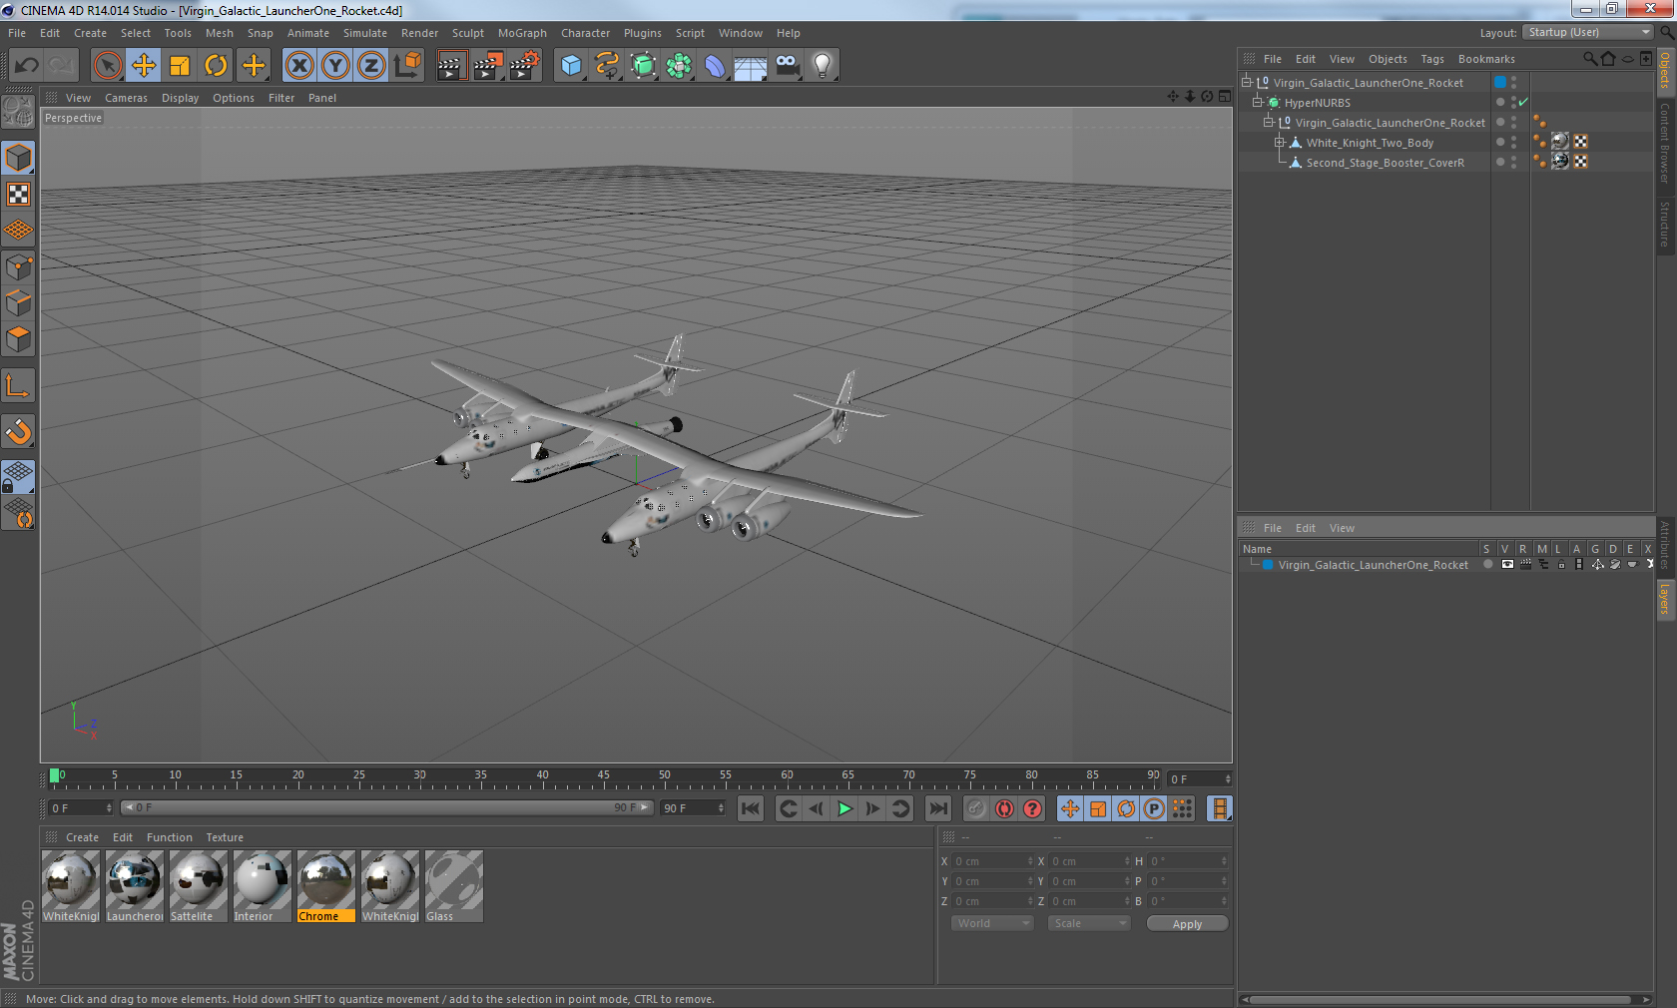Switch to Polygons mode

click(x=19, y=339)
